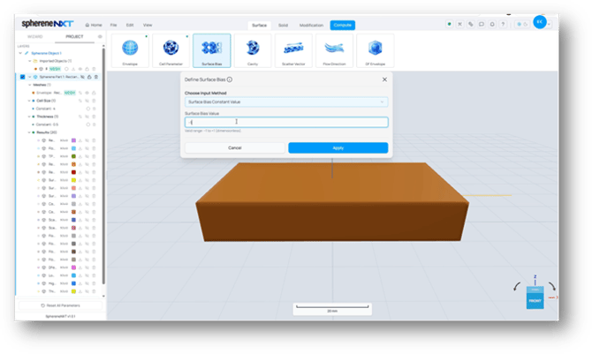Click the notification icon in top toolbar
592x354 pixels.
492,24
